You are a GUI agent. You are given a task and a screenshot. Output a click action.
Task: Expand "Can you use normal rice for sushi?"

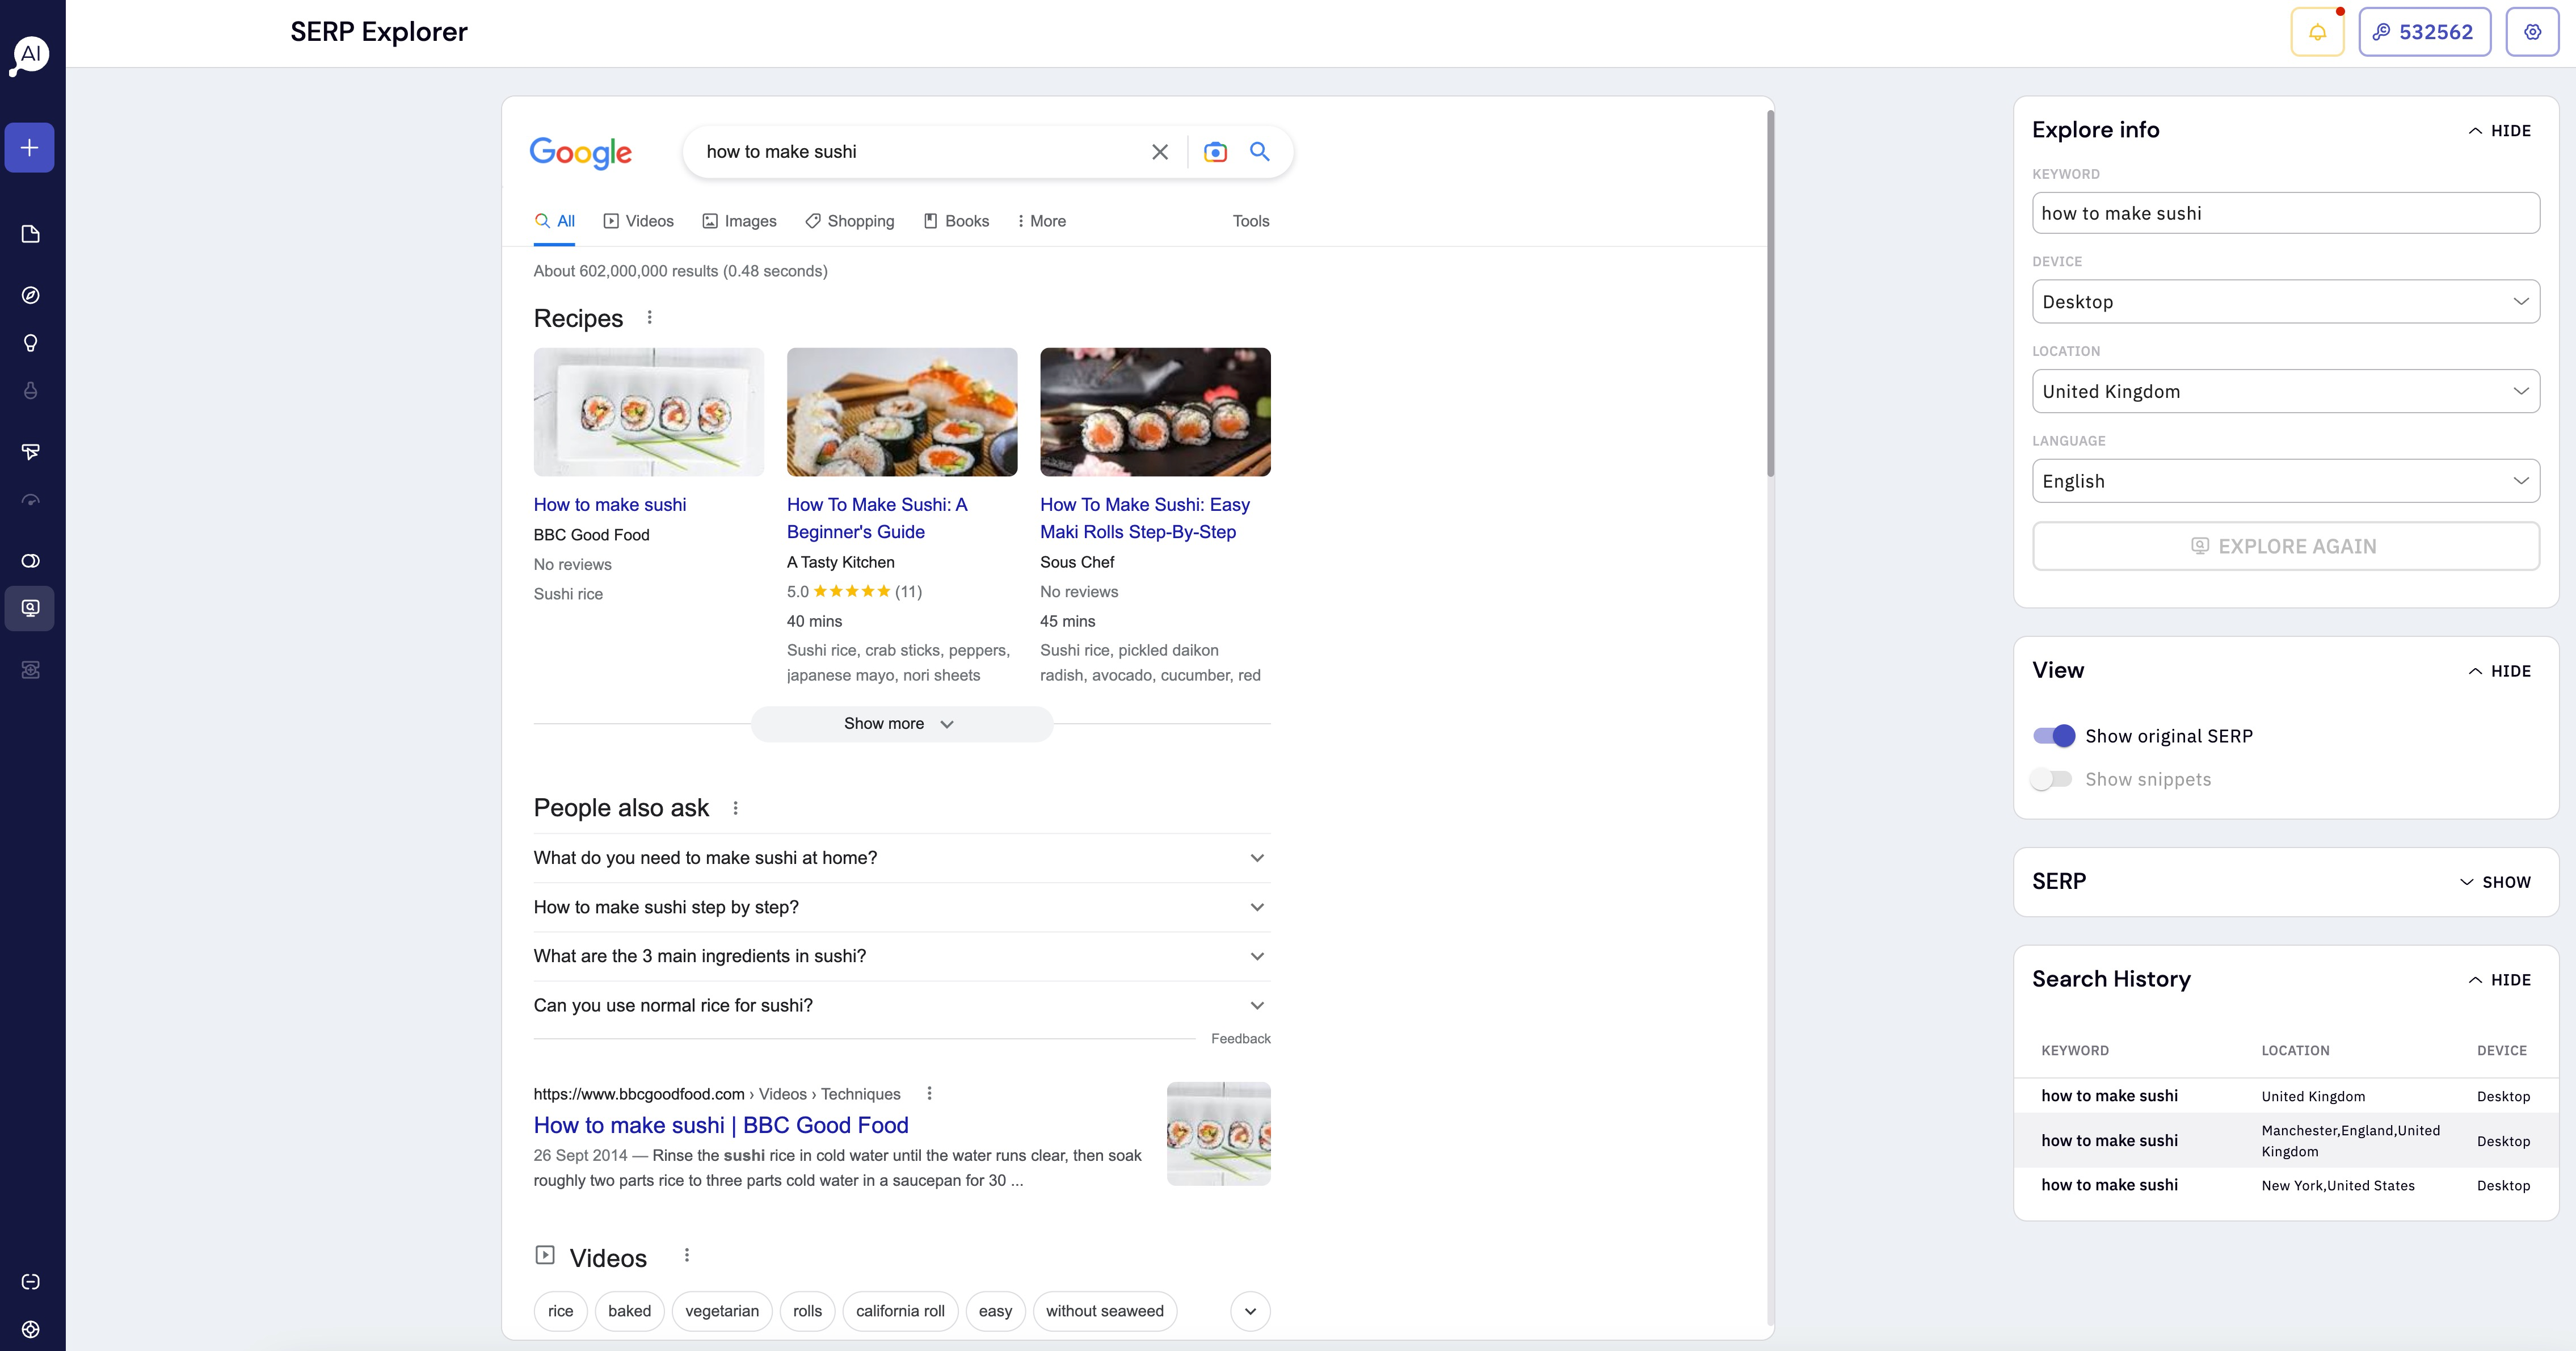(900, 1005)
